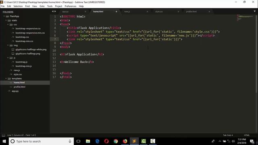Open the Selection menu

click(18, 6)
